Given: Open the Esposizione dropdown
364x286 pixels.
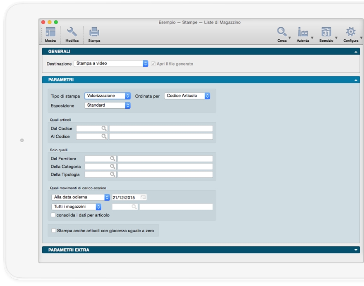Looking at the screenshot, I should [x=108, y=105].
